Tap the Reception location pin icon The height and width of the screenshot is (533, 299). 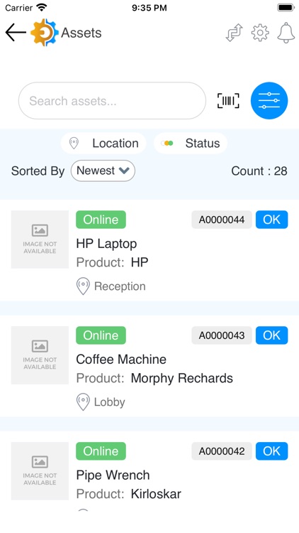click(83, 286)
